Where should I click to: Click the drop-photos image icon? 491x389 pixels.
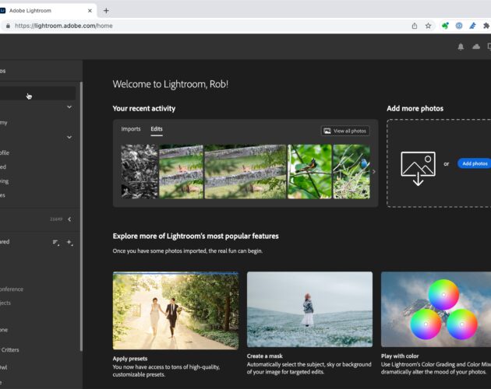pyautogui.click(x=418, y=168)
